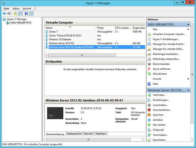Open Hyper-V-Einstellungen action
This screenshot has width=196, height=148.
pos(166,39)
